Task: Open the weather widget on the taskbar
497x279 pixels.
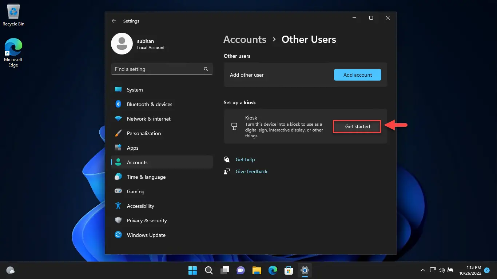Action: coord(11,270)
